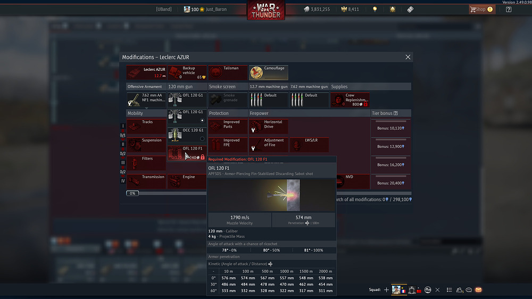Image resolution: width=532 pixels, height=299 pixels.
Task: Select the Backup vehicle item
Action: 187,73
